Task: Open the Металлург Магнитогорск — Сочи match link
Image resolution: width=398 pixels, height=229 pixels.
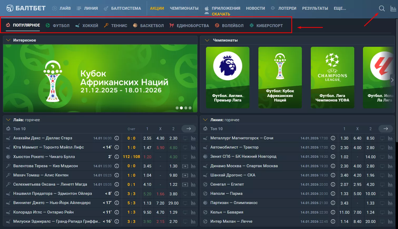Action: [x=242, y=138]
